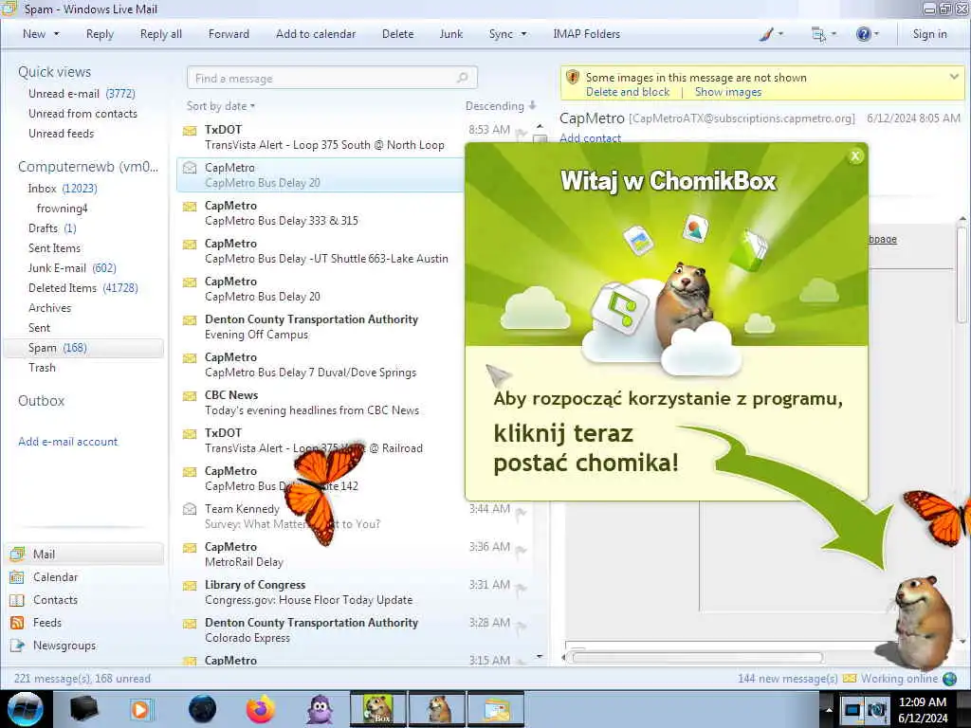Click the search magnifier icon

[462, 78]
